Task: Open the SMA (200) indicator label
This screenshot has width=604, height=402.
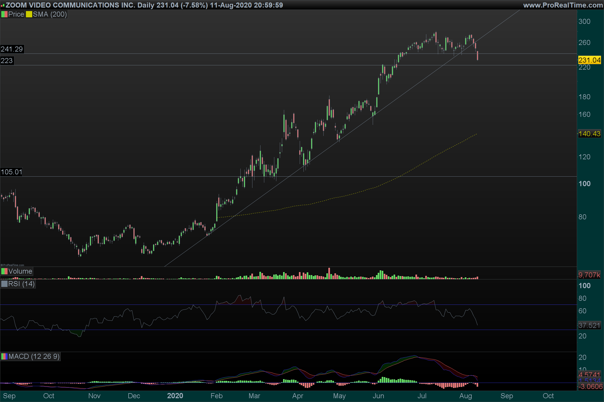Action: [50, 14]
